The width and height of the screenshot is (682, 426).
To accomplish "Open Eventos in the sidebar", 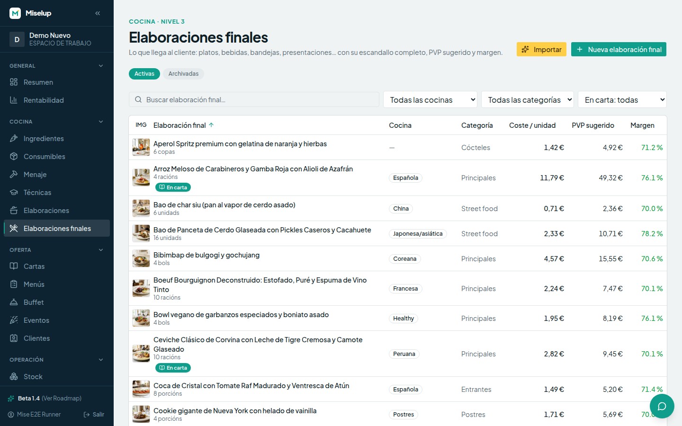I will (57, 320).
